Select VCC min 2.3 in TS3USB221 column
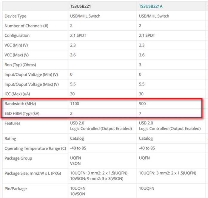 point(73,45)
